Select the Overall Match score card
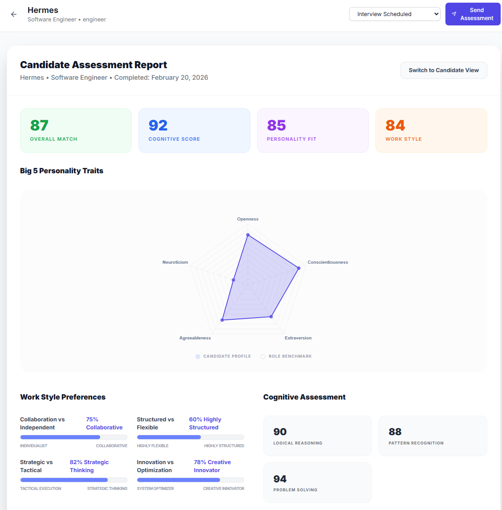The width and height of the screenshot is (502, 510). pyautogui.click(x=76, y=130)
